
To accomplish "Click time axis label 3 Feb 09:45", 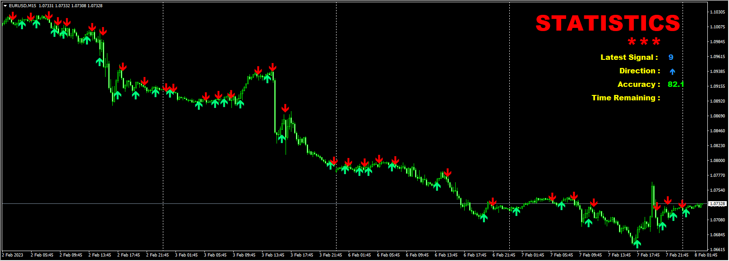I will 244,255.
